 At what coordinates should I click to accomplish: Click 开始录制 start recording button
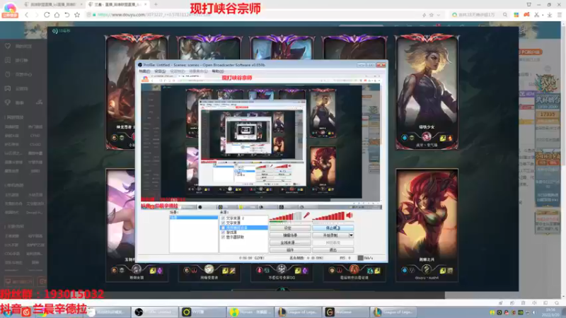click(330, 235)
